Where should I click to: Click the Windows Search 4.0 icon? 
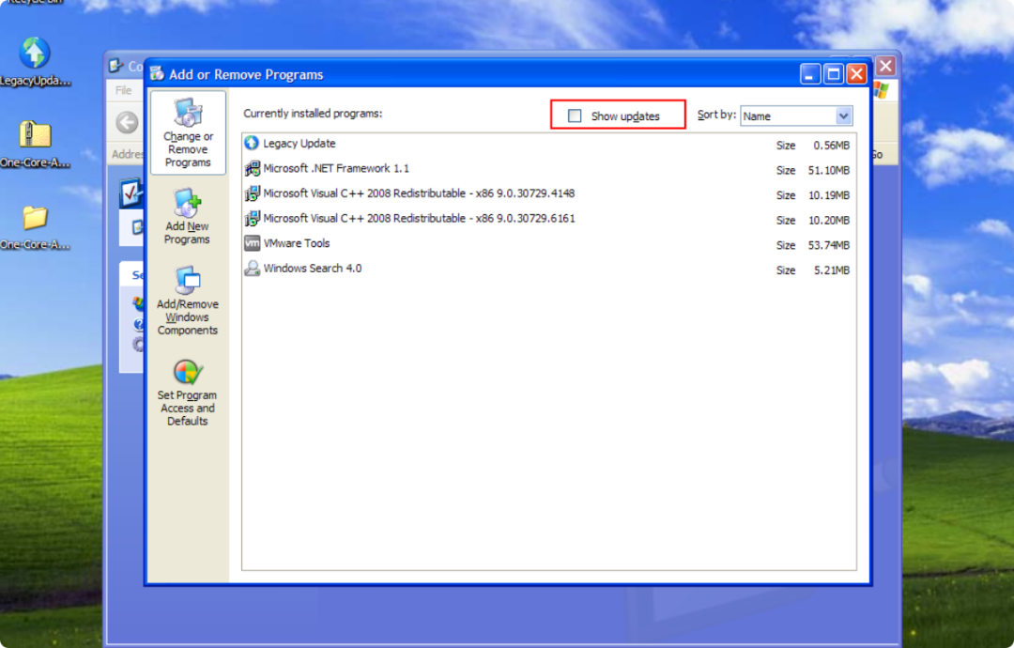pyautogui.click(x=252, y=269)
